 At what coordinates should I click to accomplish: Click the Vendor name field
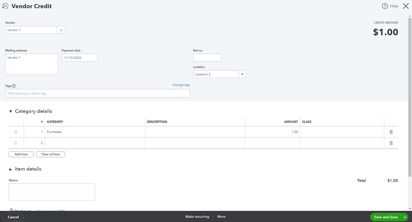[31, 30]
